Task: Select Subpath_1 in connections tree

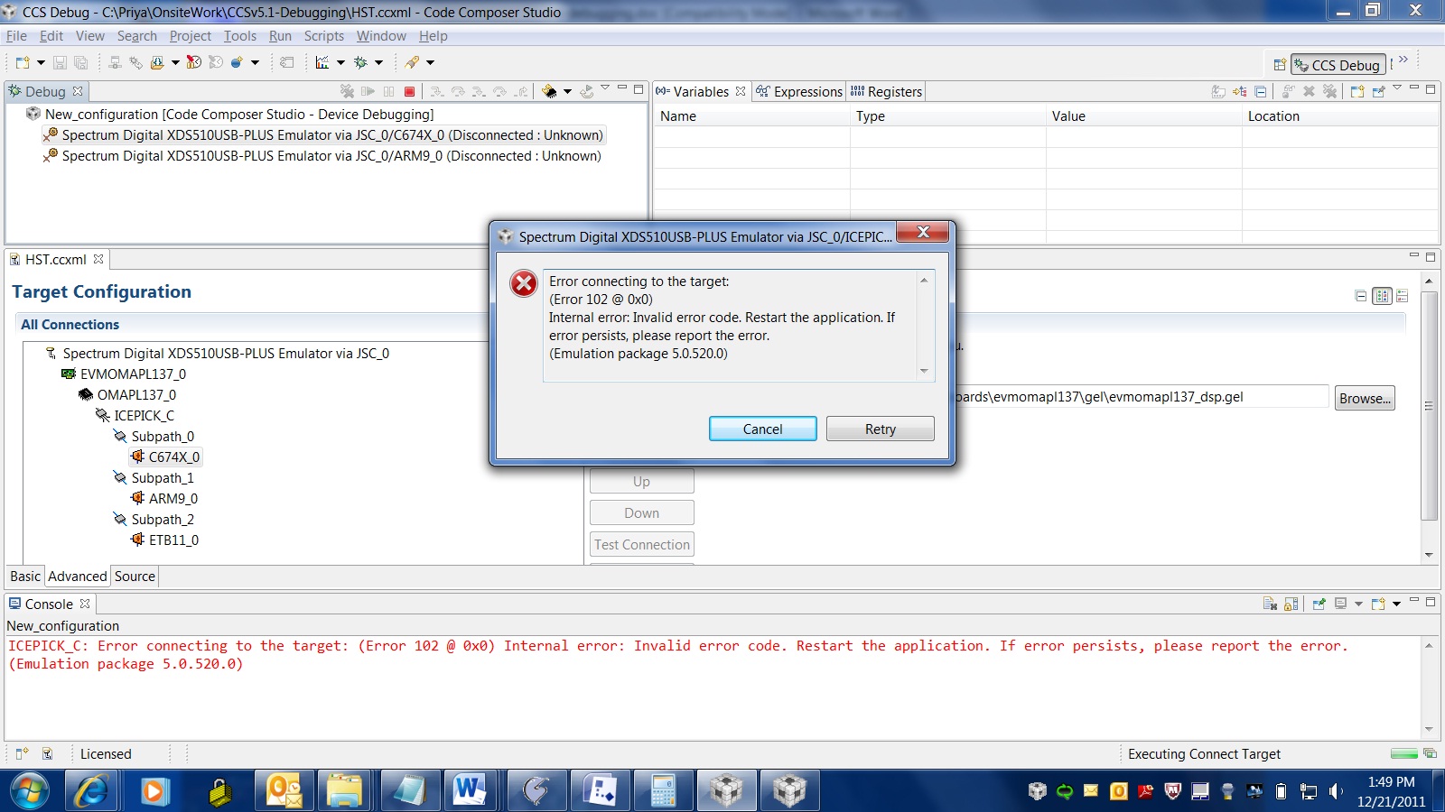Action: click(x=154, y=478)
